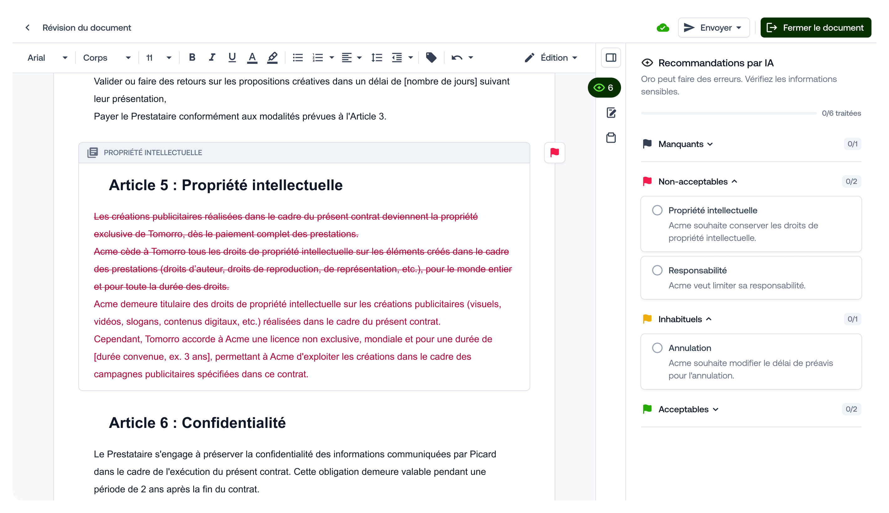Click the green eye badge showing 6
Screen dimensions: 889x513
604,87
